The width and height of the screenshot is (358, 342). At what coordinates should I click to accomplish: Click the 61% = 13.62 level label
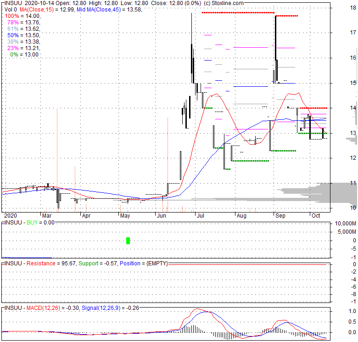(x=23, y=29)
